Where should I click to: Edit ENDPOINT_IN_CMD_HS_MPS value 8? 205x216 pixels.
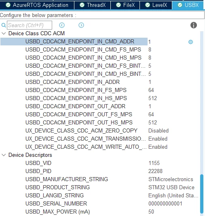tap(150, 58)
